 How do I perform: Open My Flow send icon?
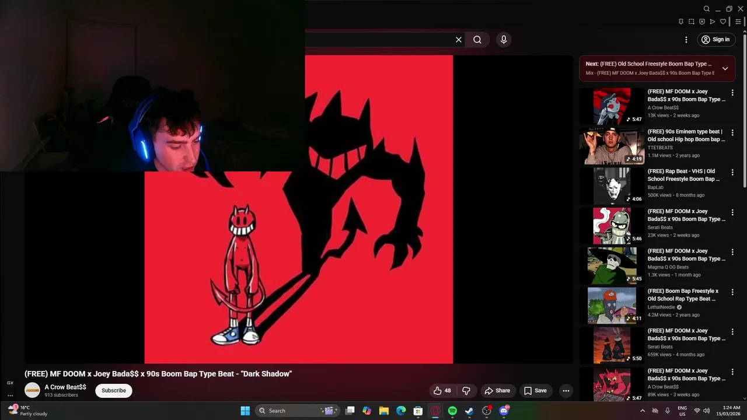click(713, 22)
